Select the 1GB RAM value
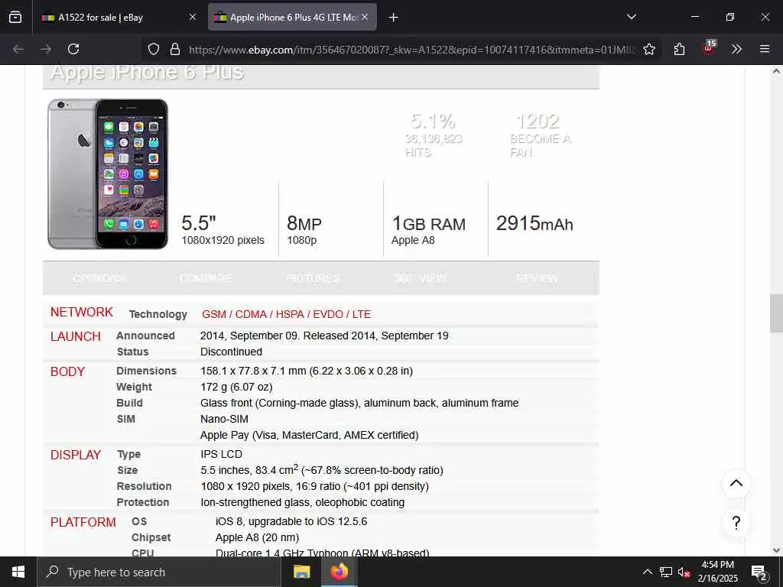 428,224
